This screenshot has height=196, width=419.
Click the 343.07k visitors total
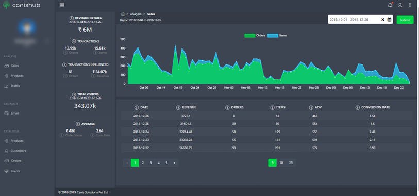point(85,106)
